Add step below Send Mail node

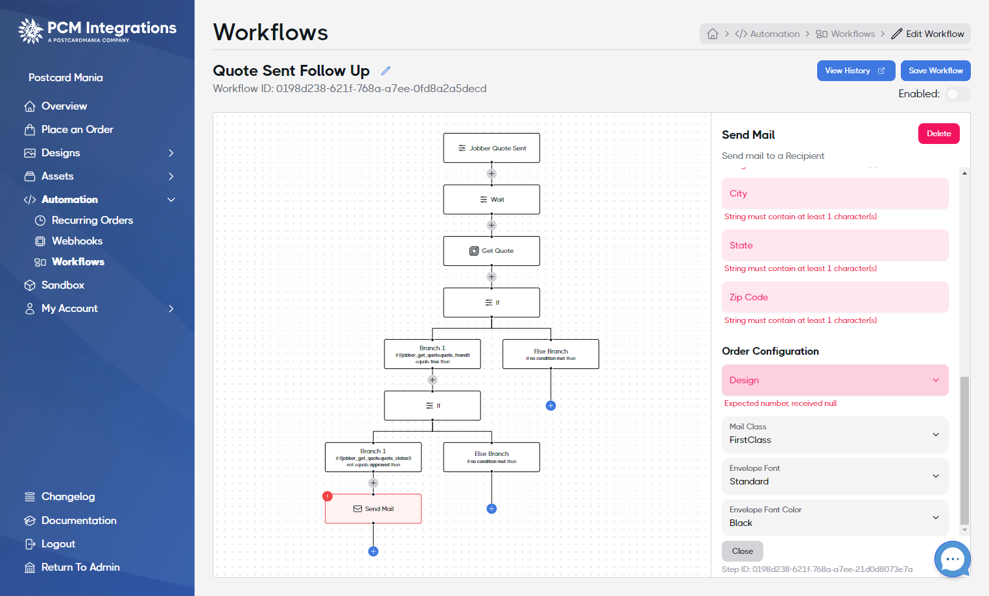coord(373,551)
